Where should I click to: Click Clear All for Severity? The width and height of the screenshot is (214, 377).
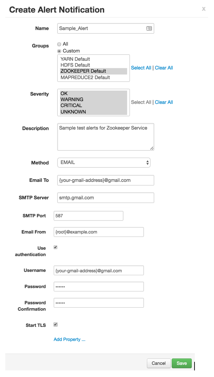tap(164, 102)
